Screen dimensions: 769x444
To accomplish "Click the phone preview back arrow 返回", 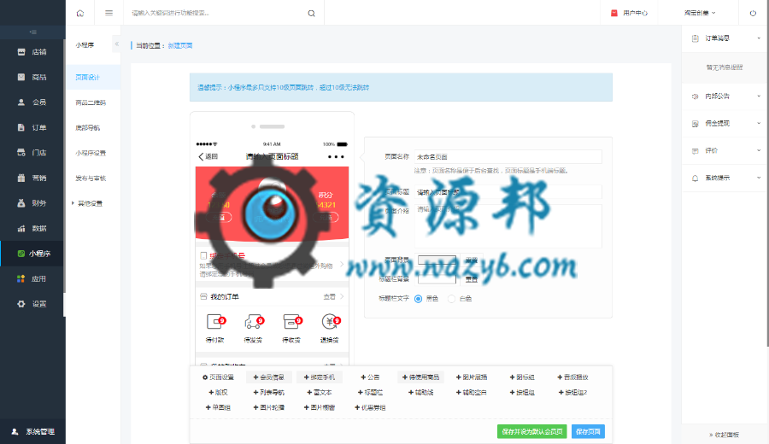I will coord(208,157).
